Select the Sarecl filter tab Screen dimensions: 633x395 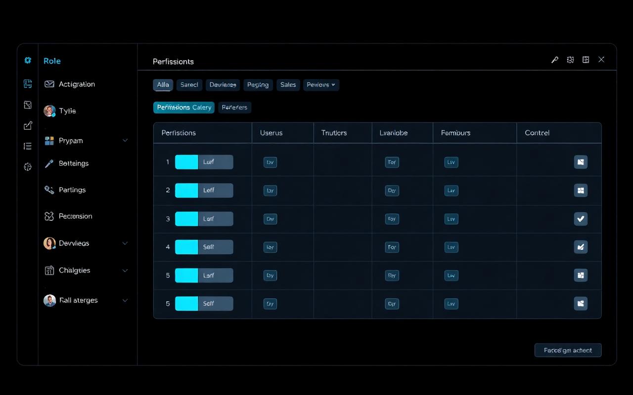[x=189, y=85]
